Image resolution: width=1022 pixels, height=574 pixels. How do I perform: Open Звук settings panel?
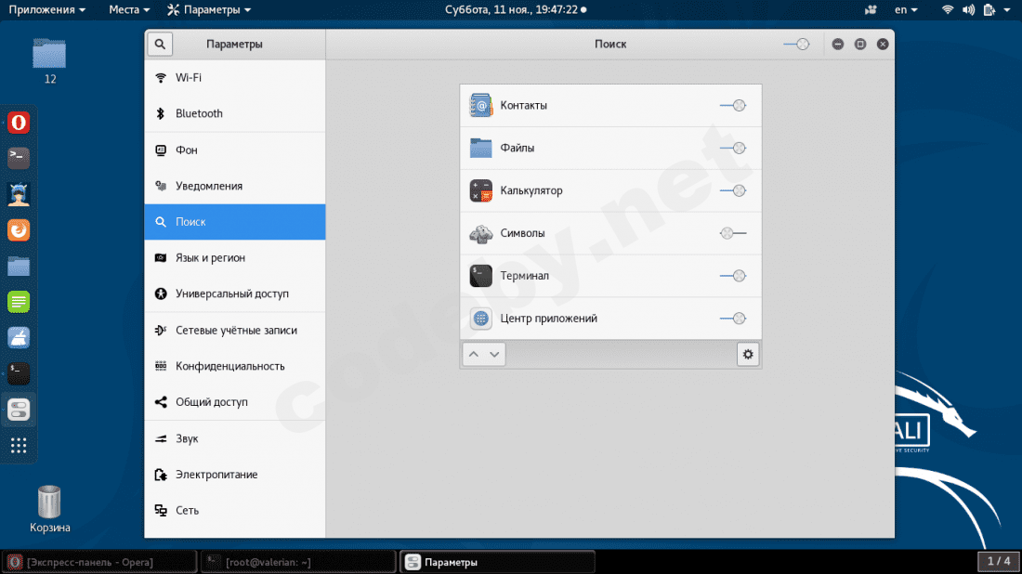tap(235, 438)
